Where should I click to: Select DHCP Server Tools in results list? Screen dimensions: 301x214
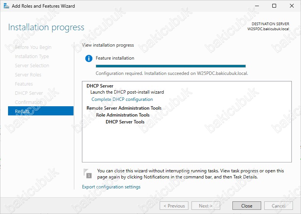pos(125,122)
